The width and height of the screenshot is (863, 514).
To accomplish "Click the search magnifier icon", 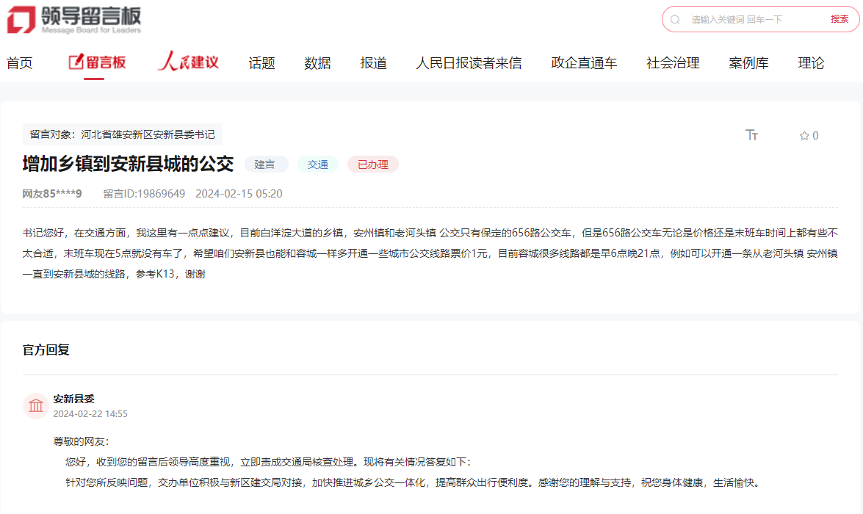I will (x=675, y=20).
